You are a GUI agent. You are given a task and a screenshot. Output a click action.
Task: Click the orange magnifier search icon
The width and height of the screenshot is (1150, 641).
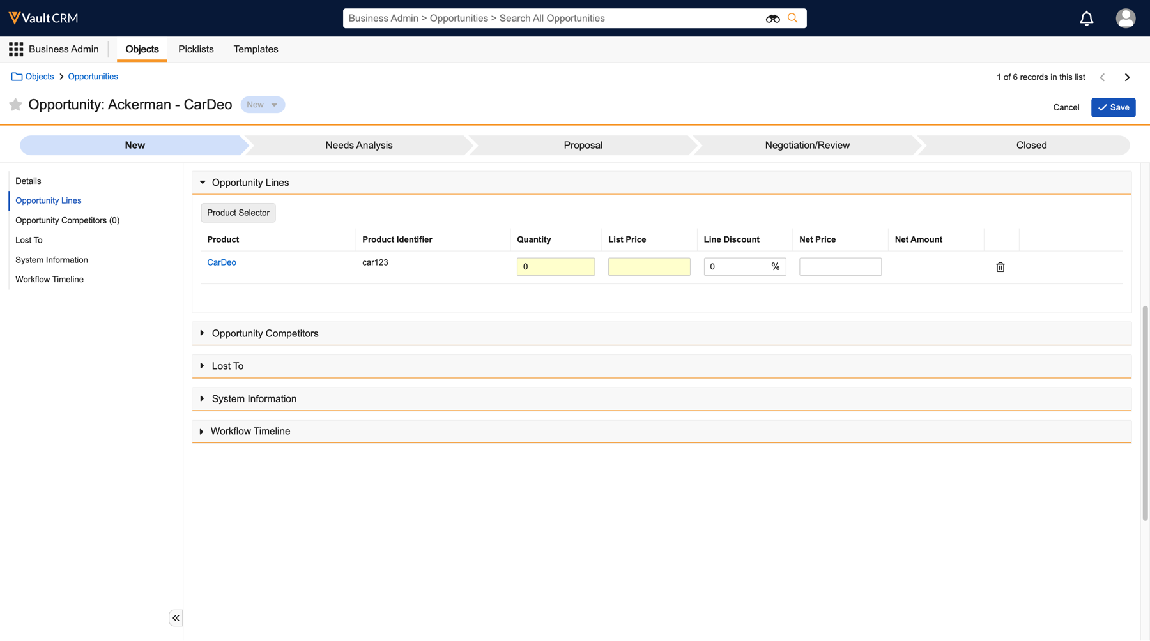793,18
